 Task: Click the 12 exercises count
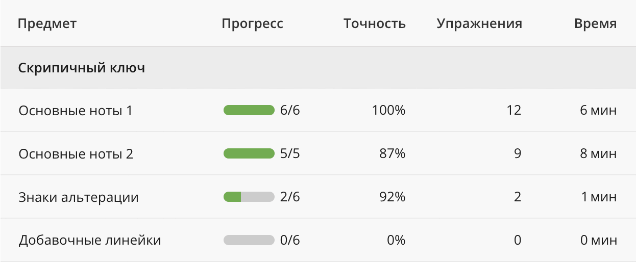(x=514, y=110)
